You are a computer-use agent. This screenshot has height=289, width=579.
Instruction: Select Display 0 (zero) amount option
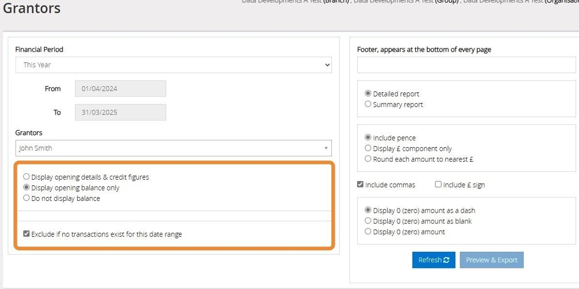coord(368,232)
